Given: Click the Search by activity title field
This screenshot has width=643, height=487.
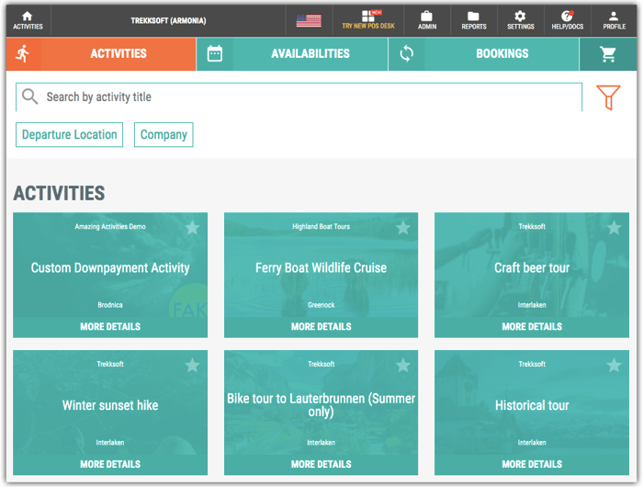Looking at the screenshot, I should 303,96.
